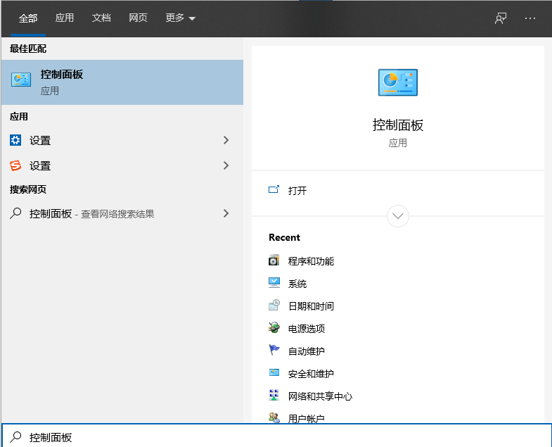Open 自动维护 from Recent list

(307, 351)
